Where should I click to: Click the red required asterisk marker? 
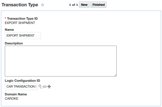6,19
